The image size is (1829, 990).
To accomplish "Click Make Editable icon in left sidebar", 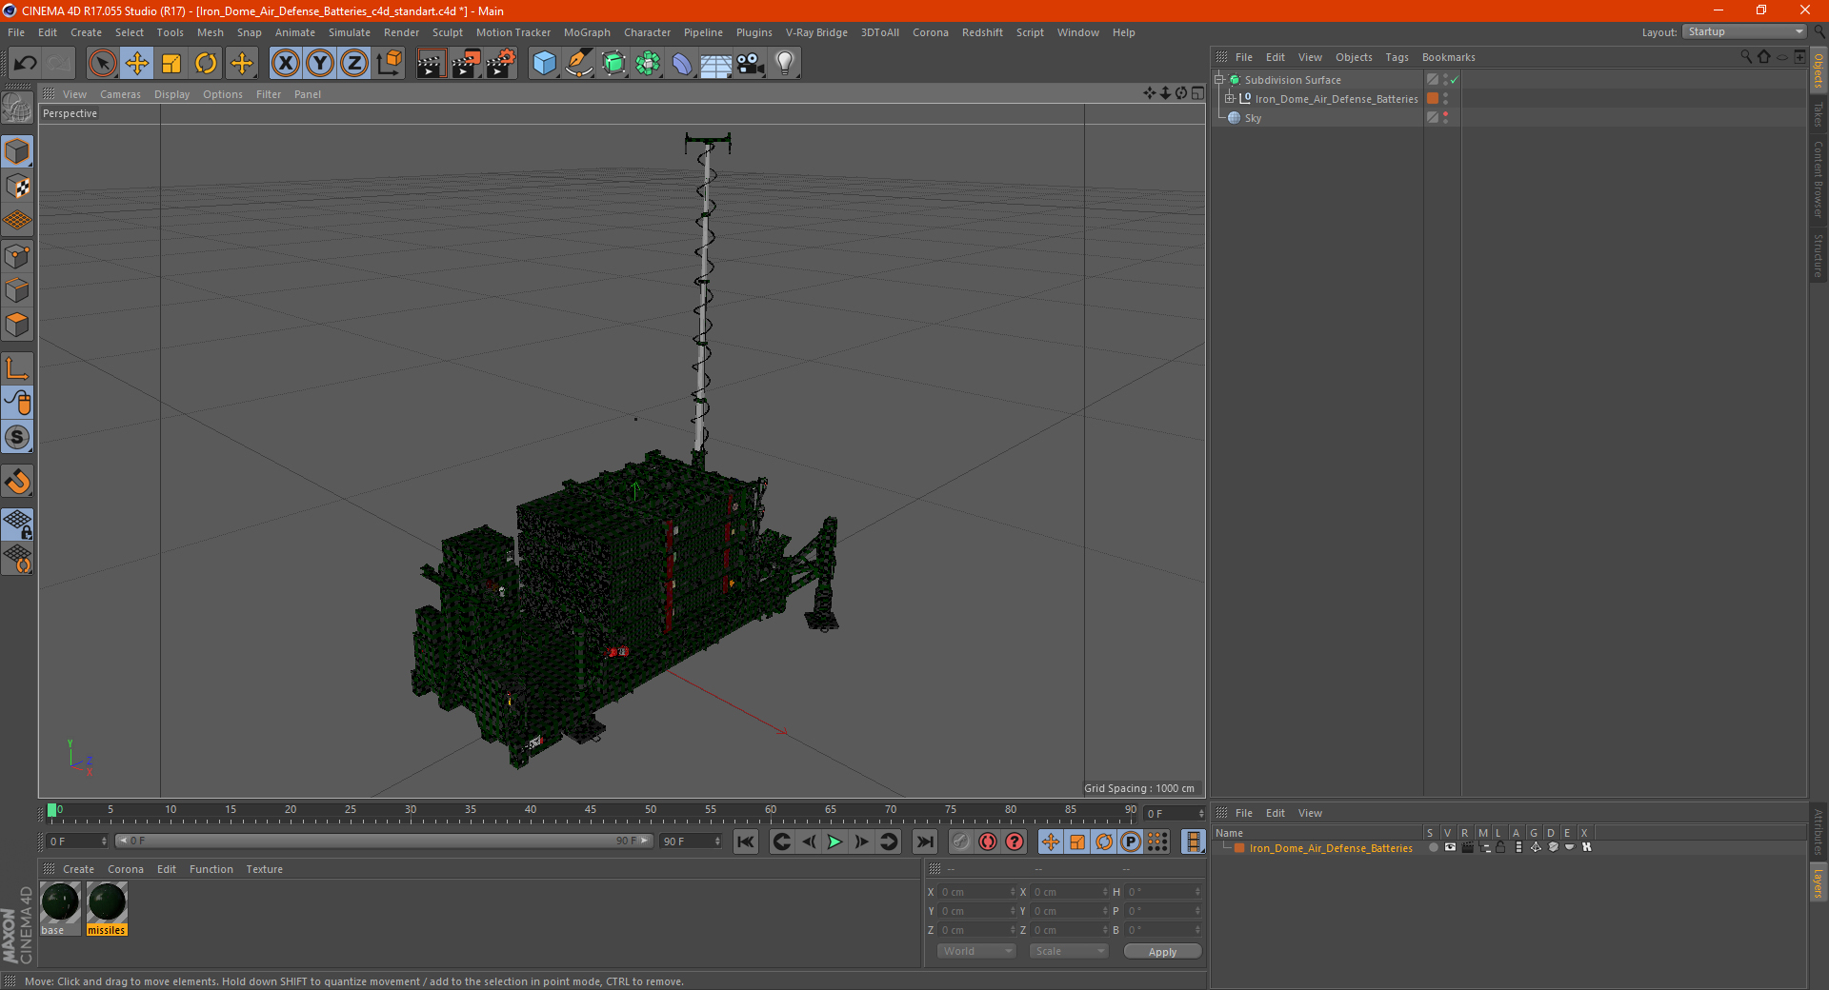I will 17,109.
